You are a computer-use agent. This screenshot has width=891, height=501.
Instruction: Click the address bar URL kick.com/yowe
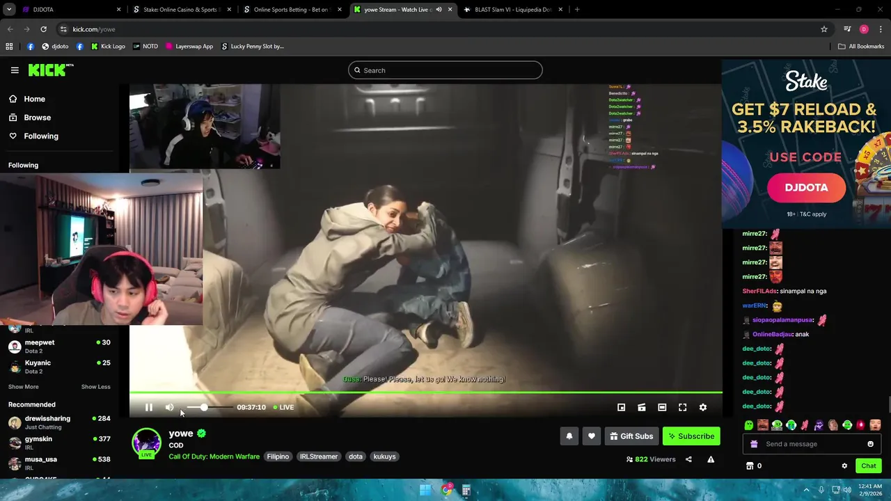(94, 29)
